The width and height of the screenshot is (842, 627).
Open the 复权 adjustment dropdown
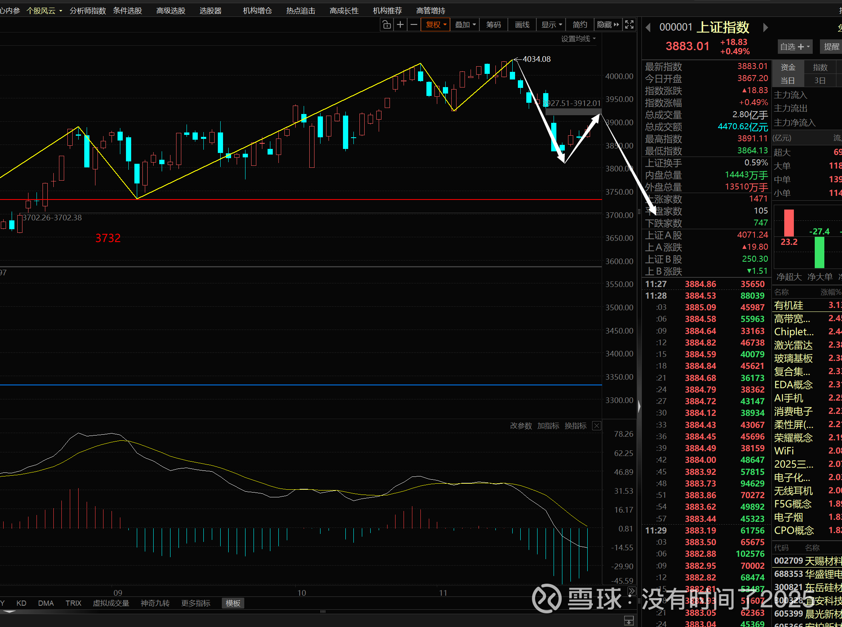pos(436,25)
